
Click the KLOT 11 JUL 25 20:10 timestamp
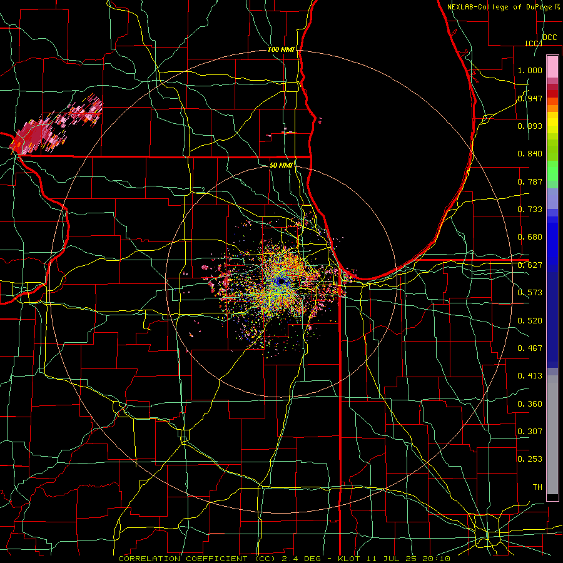pos(394,559)
